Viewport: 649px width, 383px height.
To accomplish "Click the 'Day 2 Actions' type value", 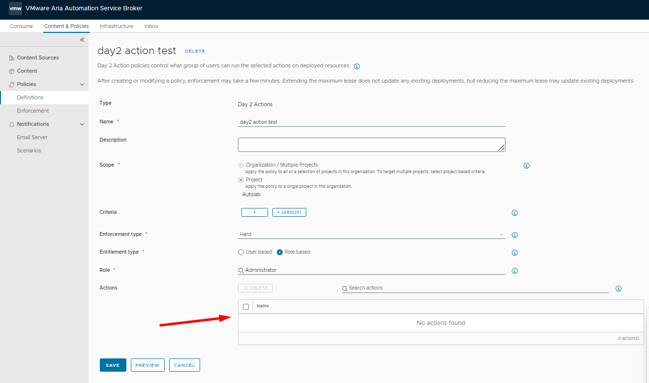I will click(255, 104).
